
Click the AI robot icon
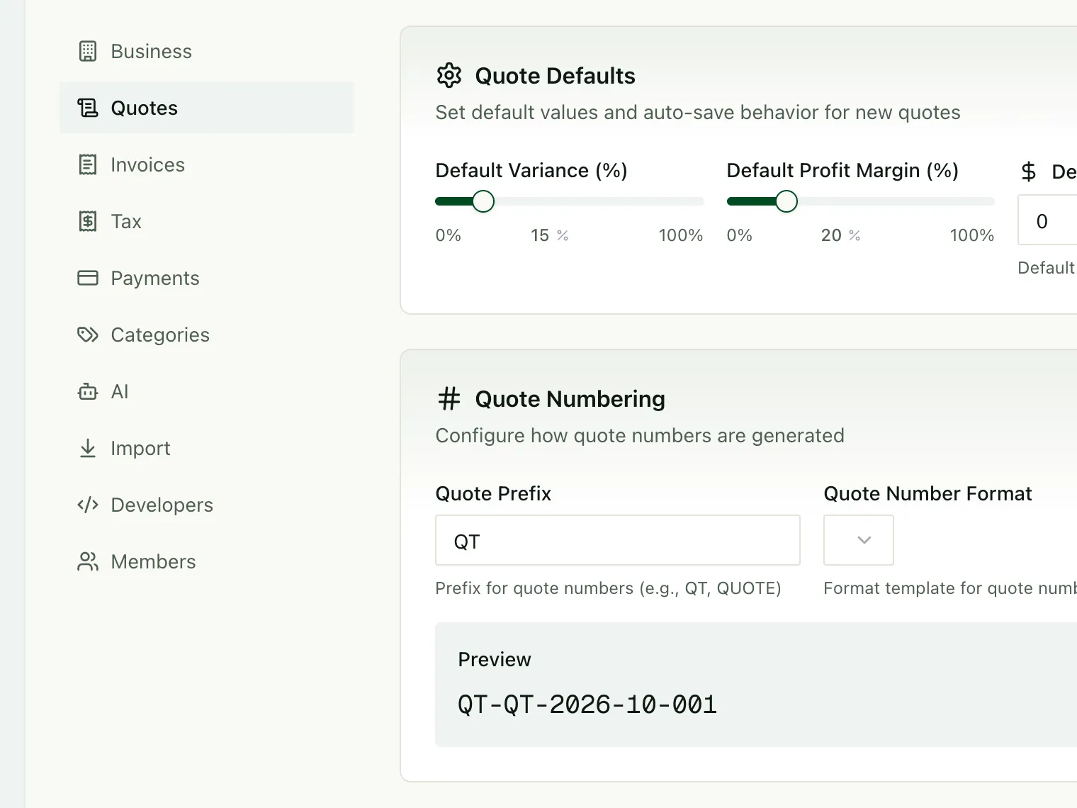pyautogui.click(x=88, y=391)
